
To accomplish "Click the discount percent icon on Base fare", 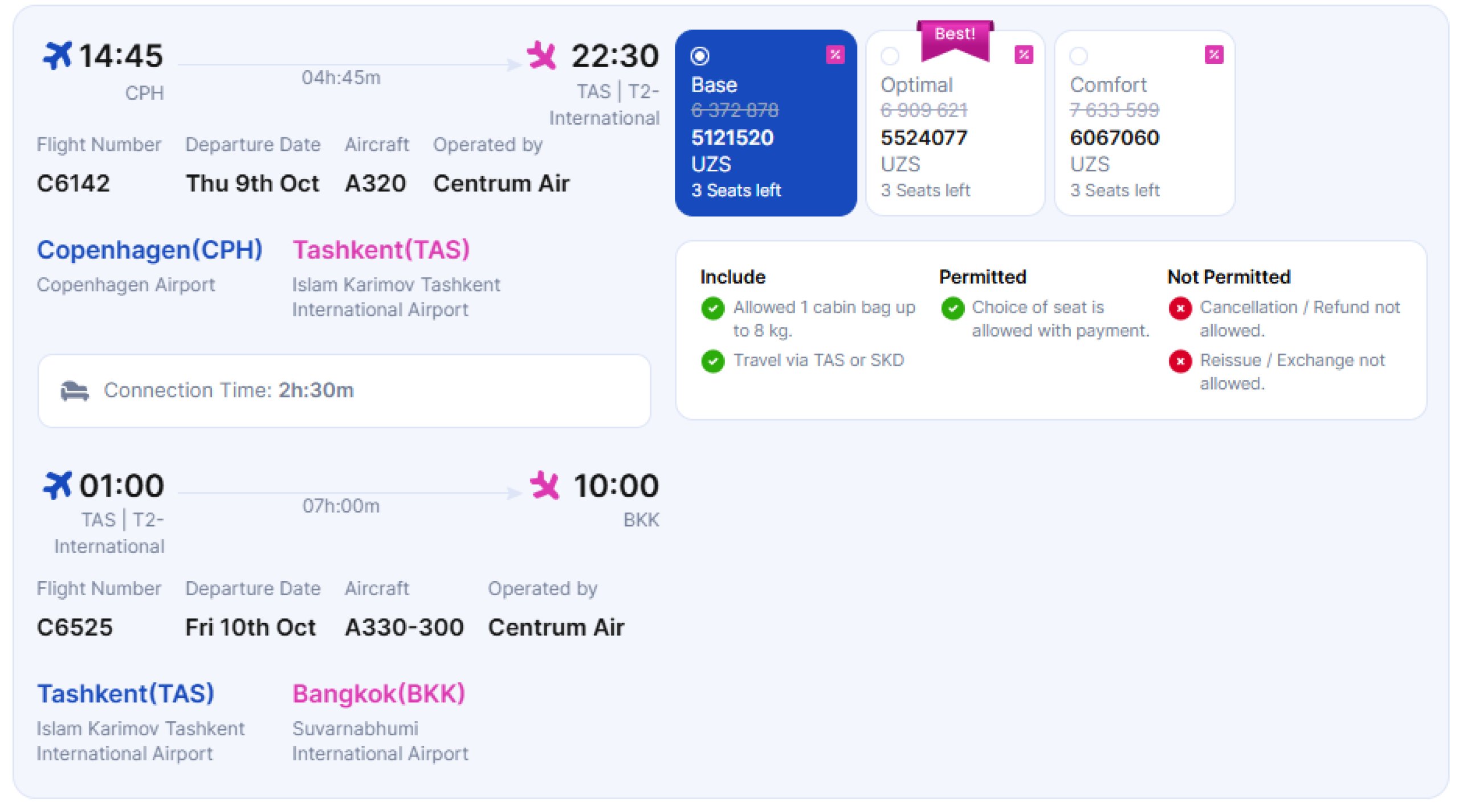I will click(835, 55).
